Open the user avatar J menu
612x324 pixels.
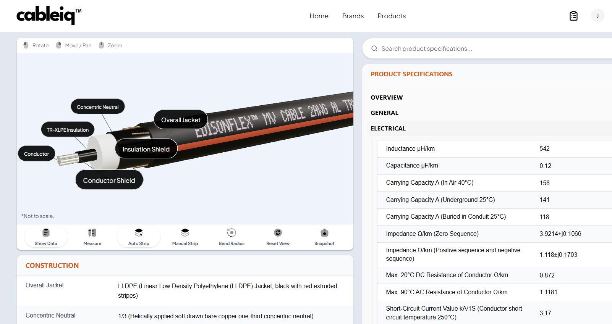(597, 16)
